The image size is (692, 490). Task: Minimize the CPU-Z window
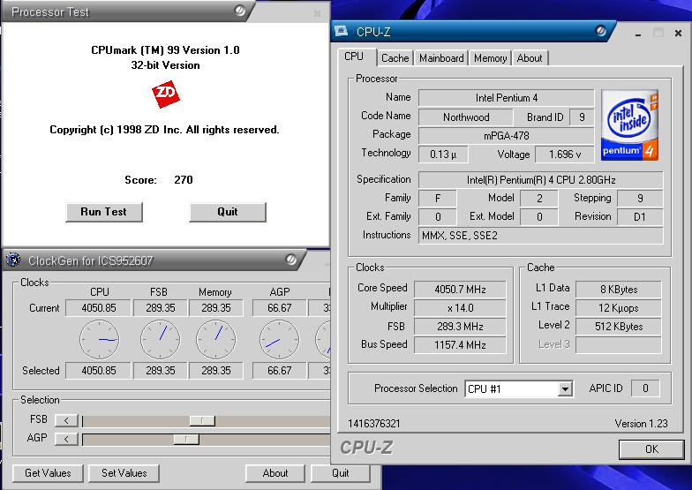pyautogui.click(x=638, y=34)
